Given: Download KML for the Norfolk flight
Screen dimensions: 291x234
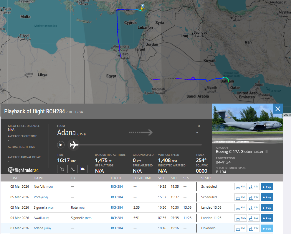Looking at the screenshot, I should [241, 187].
